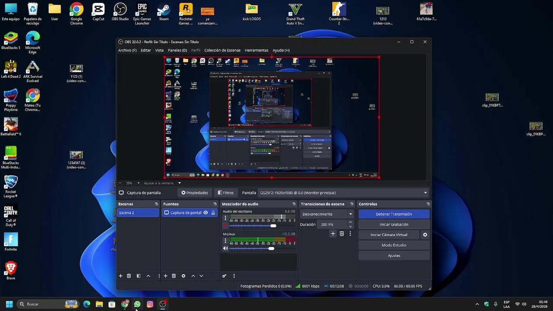Open source properties gear in Fuentes toolbar
553x311 pixels.
coord(183,276)
